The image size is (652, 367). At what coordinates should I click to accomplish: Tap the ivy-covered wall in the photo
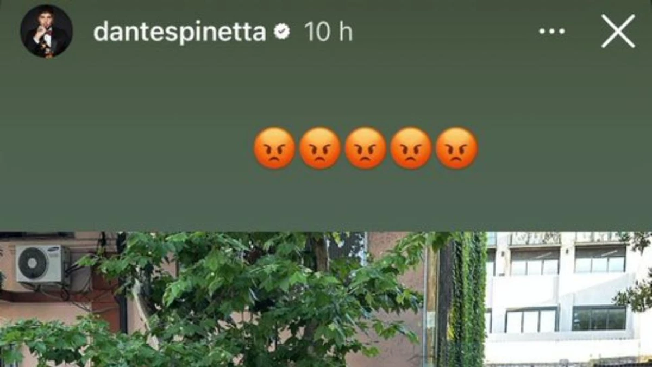coord(463,300)
